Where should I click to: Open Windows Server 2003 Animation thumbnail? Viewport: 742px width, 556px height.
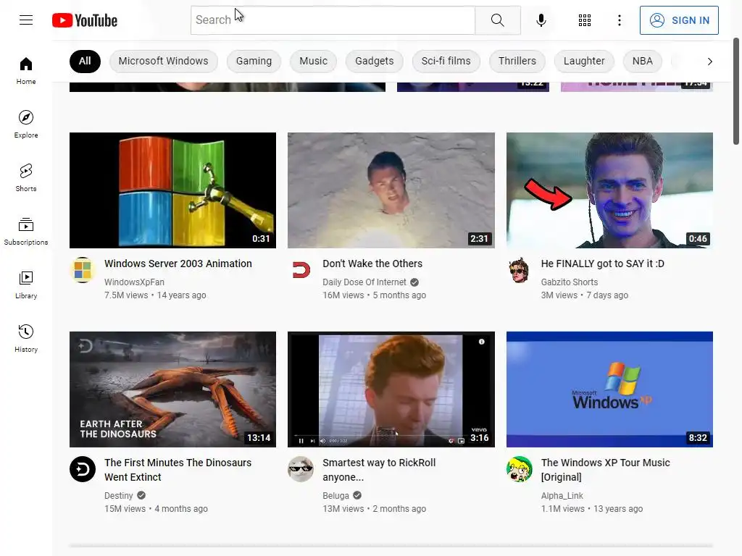[172, 190]
